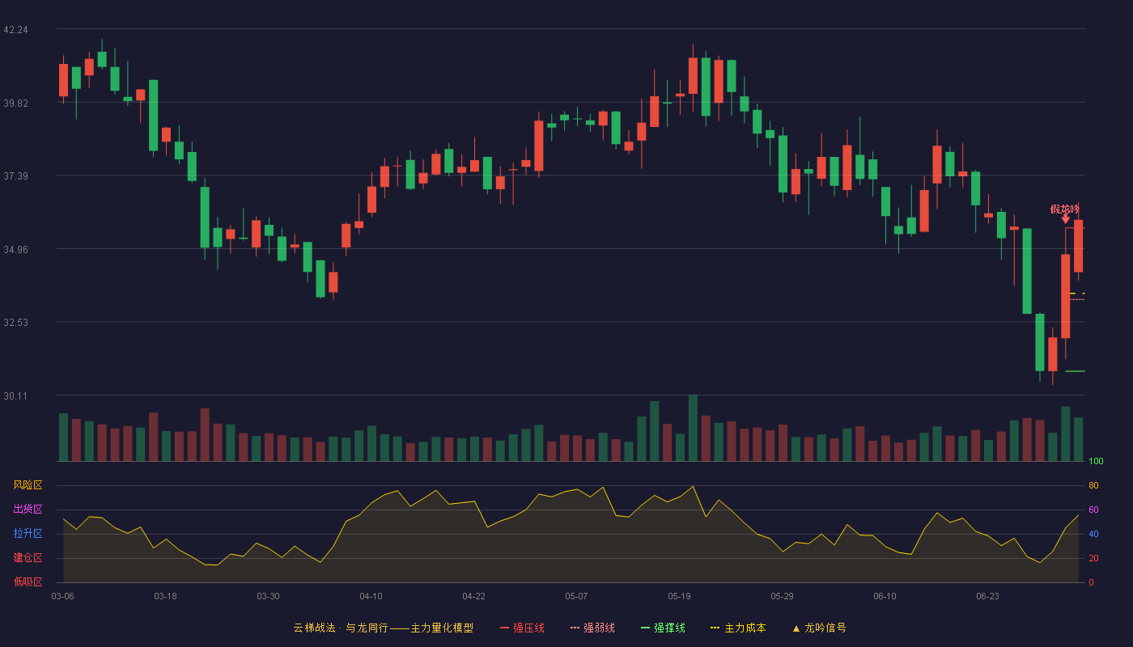Select the 拉升区 zone label
This screenshot has height=647, width=1133.
point(28,534)
